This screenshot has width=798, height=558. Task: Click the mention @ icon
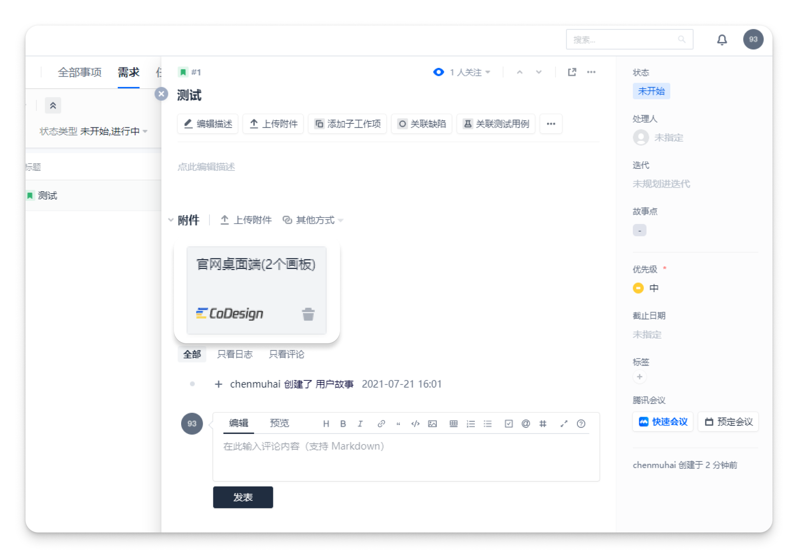point(525,423)
